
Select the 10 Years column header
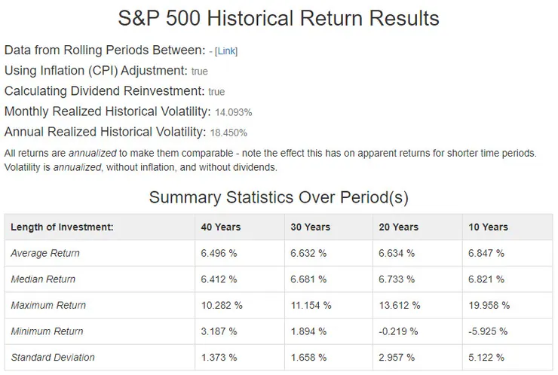tap(489, 227)
